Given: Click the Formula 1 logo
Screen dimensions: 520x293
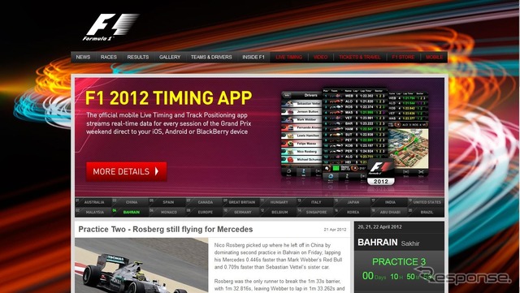Looking at the screenshot, I should tap(110, 27).
